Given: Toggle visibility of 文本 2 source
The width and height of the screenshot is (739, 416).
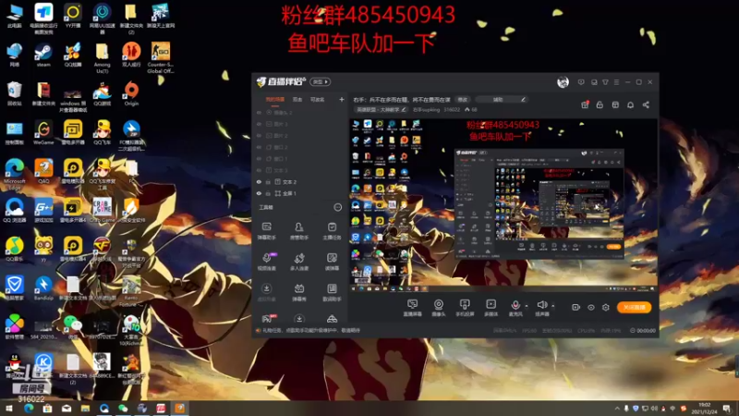Looking at the screenshot, I should (x=259, y=181).
